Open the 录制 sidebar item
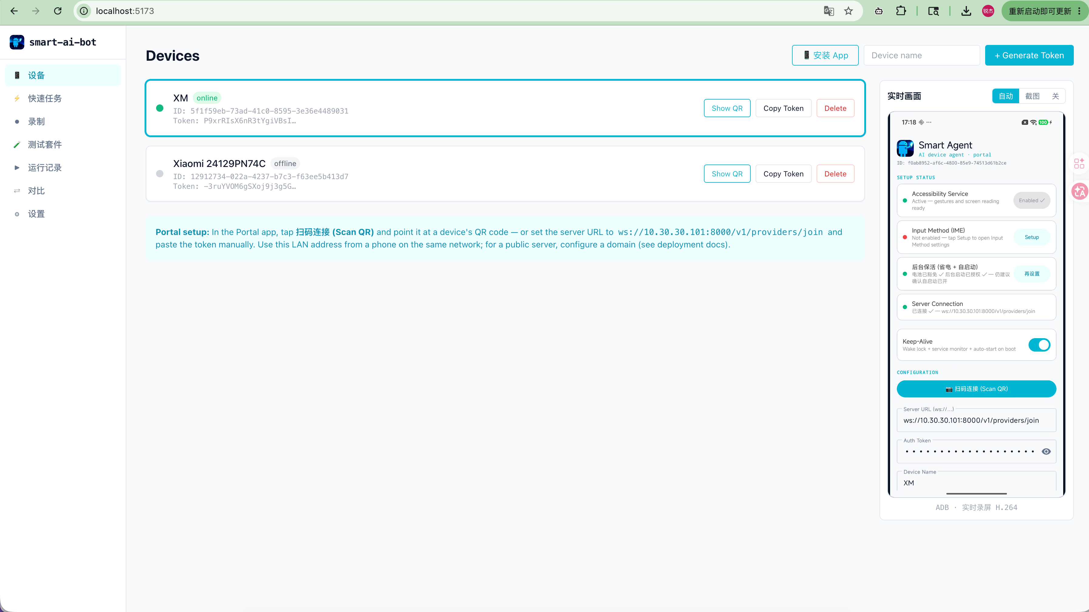This screenshot has width=1089, height=612. pyautogui.click(x=63, y=122)
